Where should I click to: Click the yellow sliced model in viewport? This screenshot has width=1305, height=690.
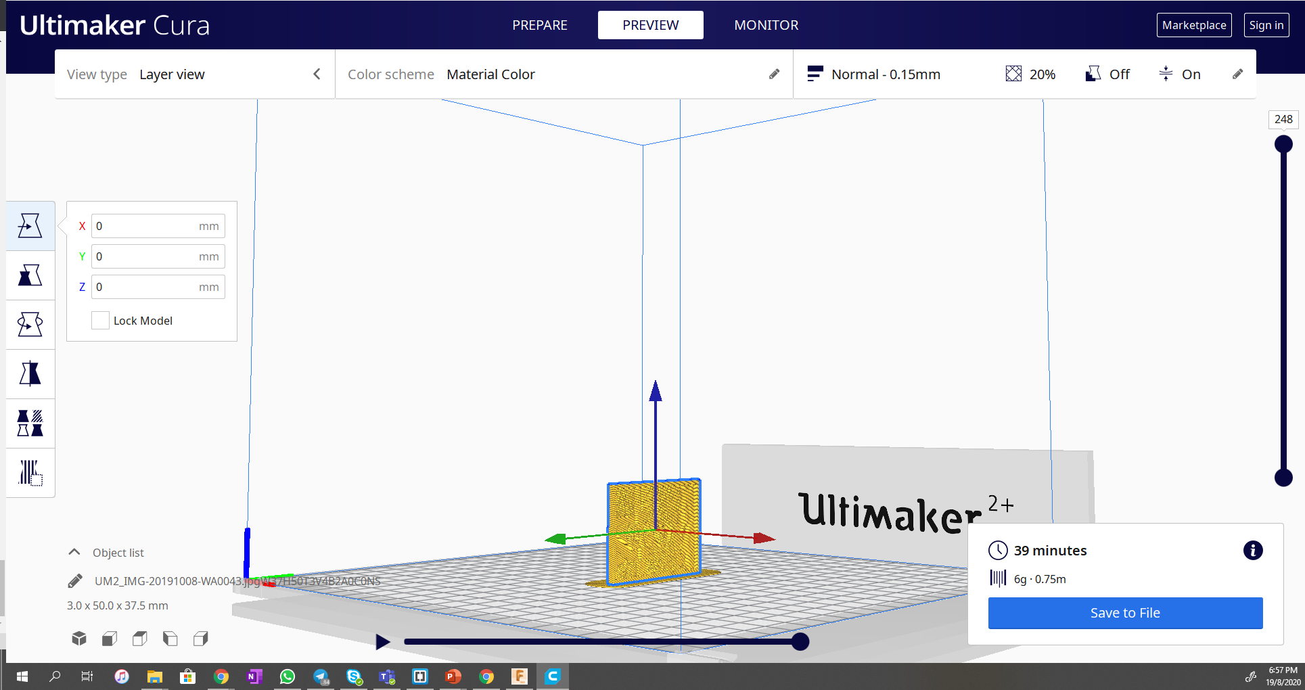pyautogui.click(x=654, y=532)
